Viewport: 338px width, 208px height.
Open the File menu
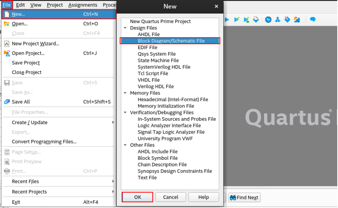7,5
